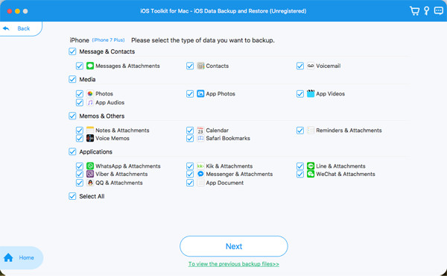Click the Line app icon
447x276 pixels.
(x=311, y=166)
